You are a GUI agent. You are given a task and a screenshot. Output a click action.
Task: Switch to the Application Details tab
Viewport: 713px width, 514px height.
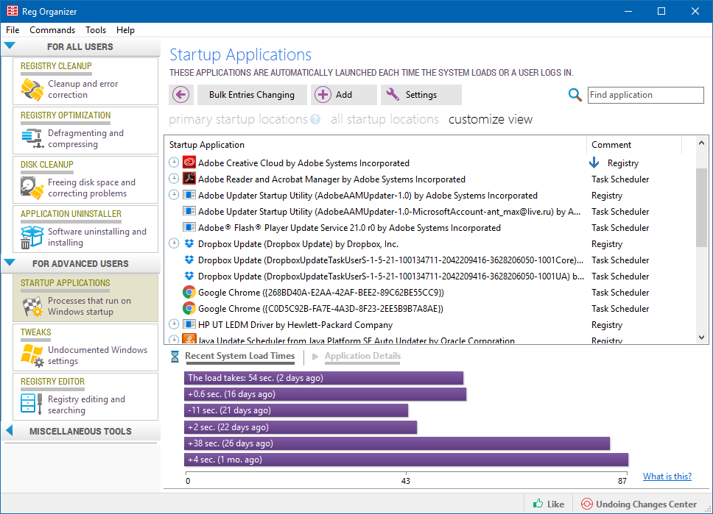click(362, 356)
